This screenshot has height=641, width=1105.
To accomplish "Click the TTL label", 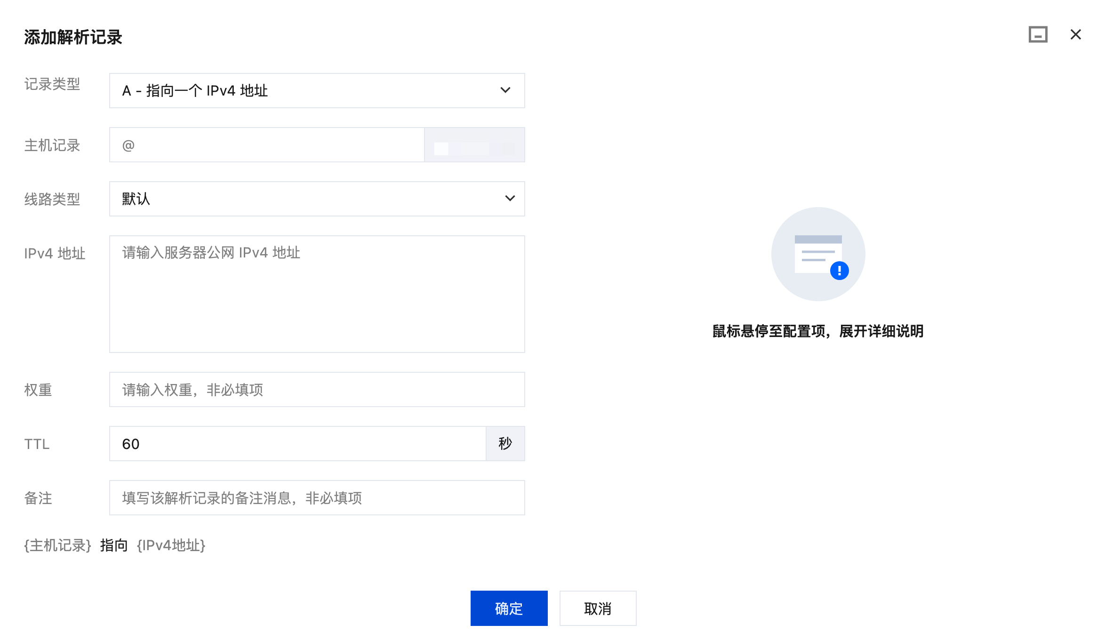I will pyautogui.click(x=37, y=444).
